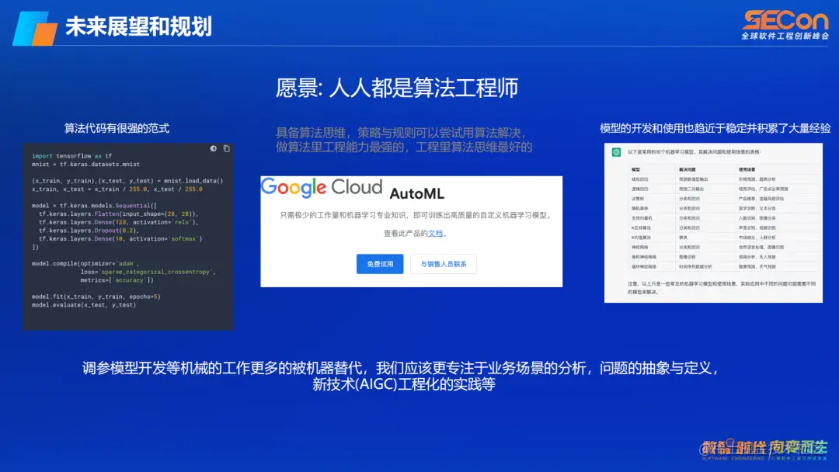Click the Dense(128, activation='relu') code line
Screen dimensions: 839x472
(118, 222)
